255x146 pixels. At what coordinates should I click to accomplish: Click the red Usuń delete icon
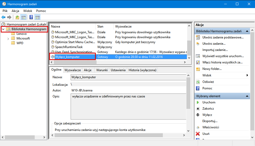[198, 134]
